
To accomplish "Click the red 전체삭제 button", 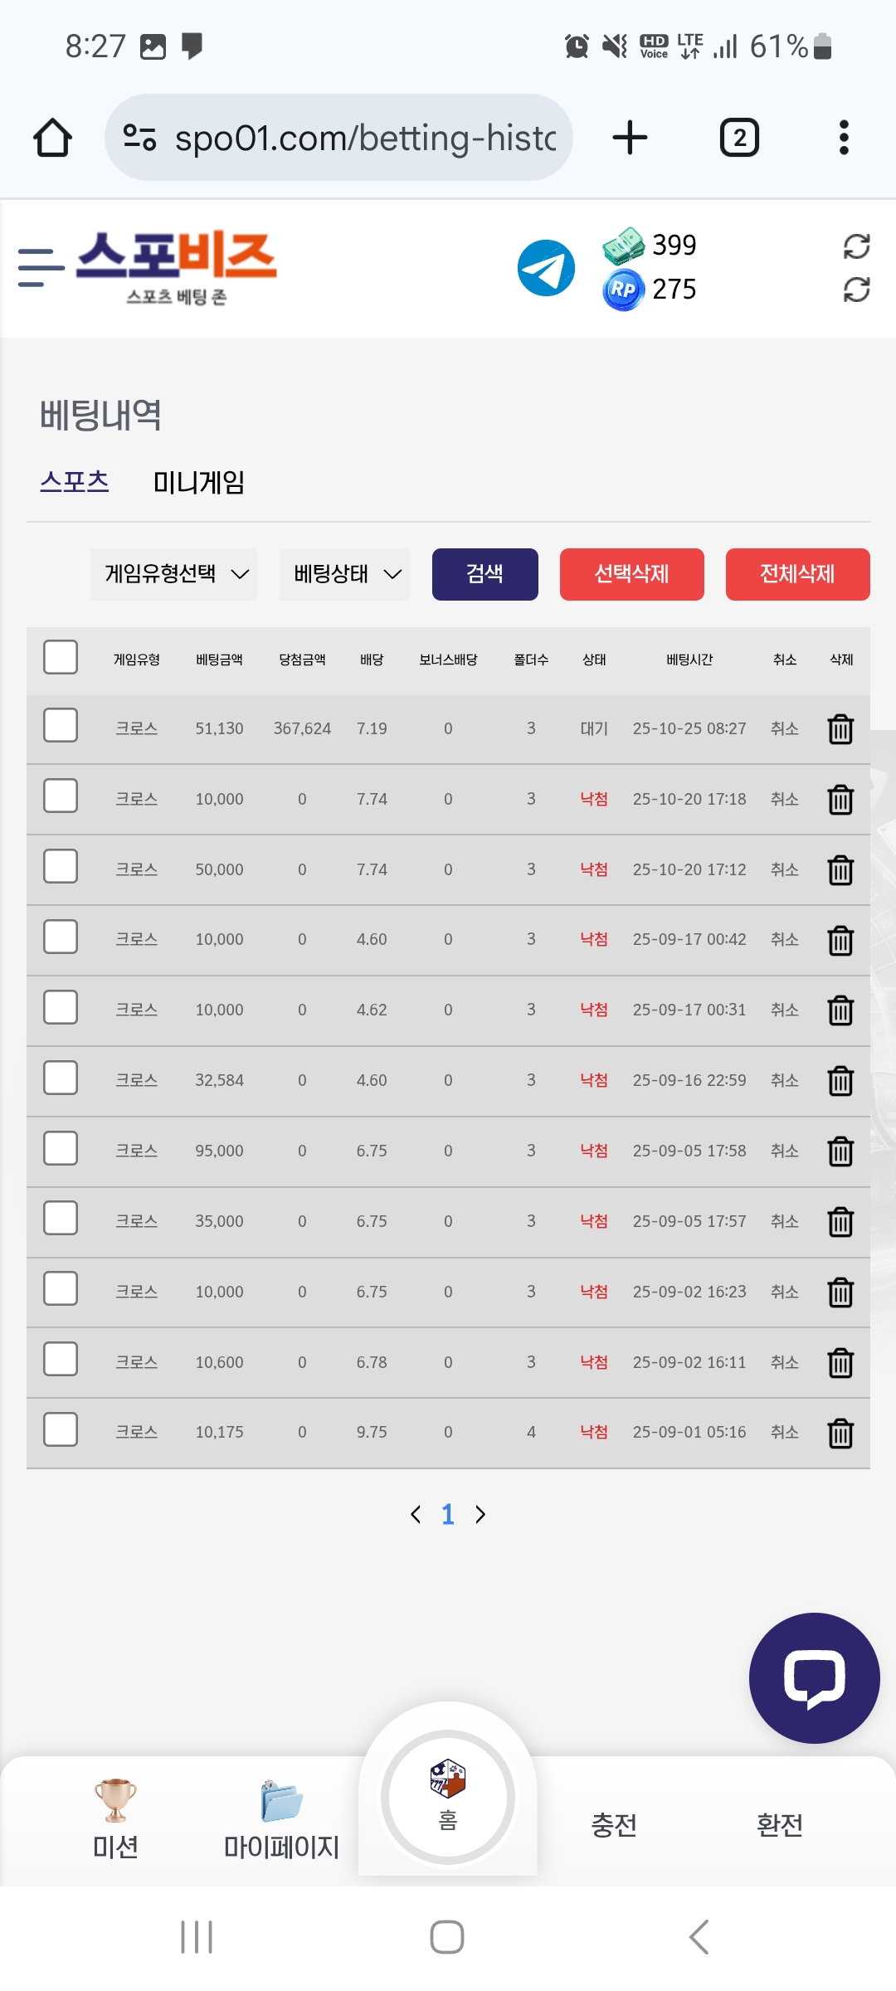I will [x=797, y=574].
